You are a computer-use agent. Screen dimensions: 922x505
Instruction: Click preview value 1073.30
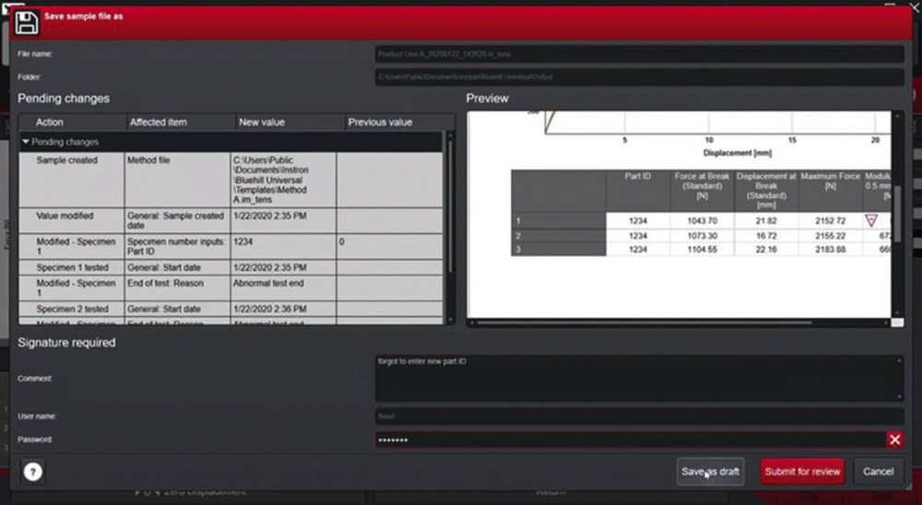pos(702,236)
